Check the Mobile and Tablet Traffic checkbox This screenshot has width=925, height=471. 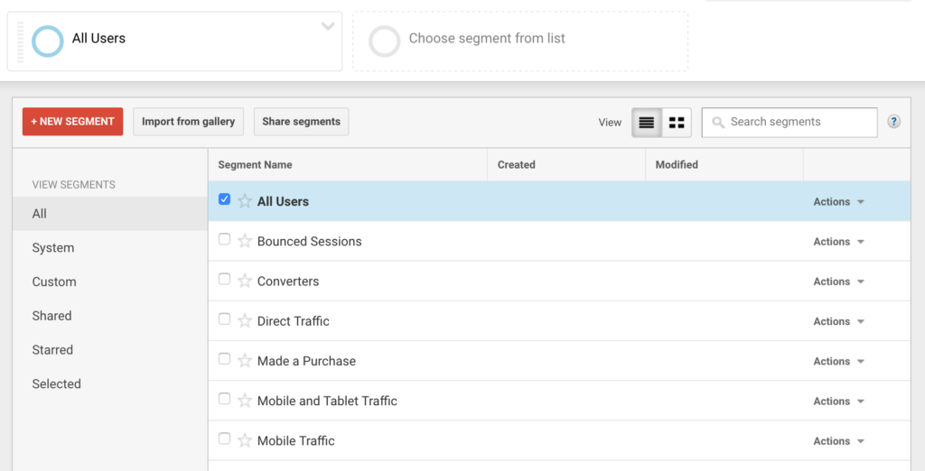point(224,399)
